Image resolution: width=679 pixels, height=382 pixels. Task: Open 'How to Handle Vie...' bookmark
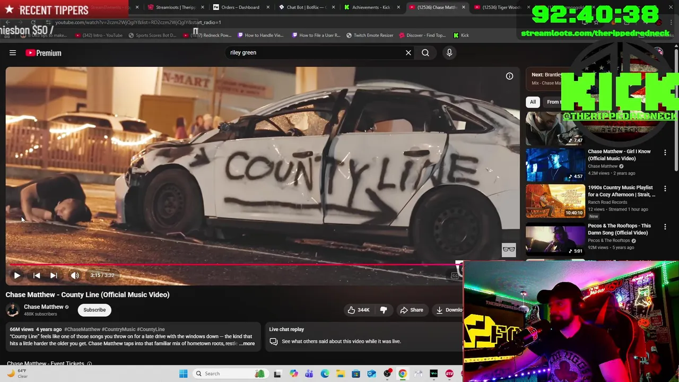pyautogui.click(x=260, y=35)
